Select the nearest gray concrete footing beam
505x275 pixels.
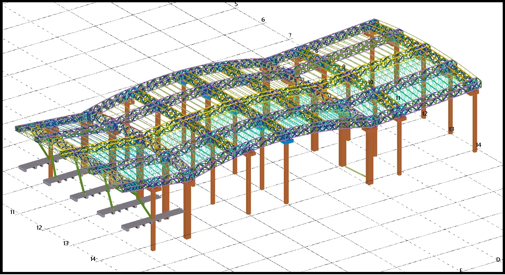tap(152, 221)
